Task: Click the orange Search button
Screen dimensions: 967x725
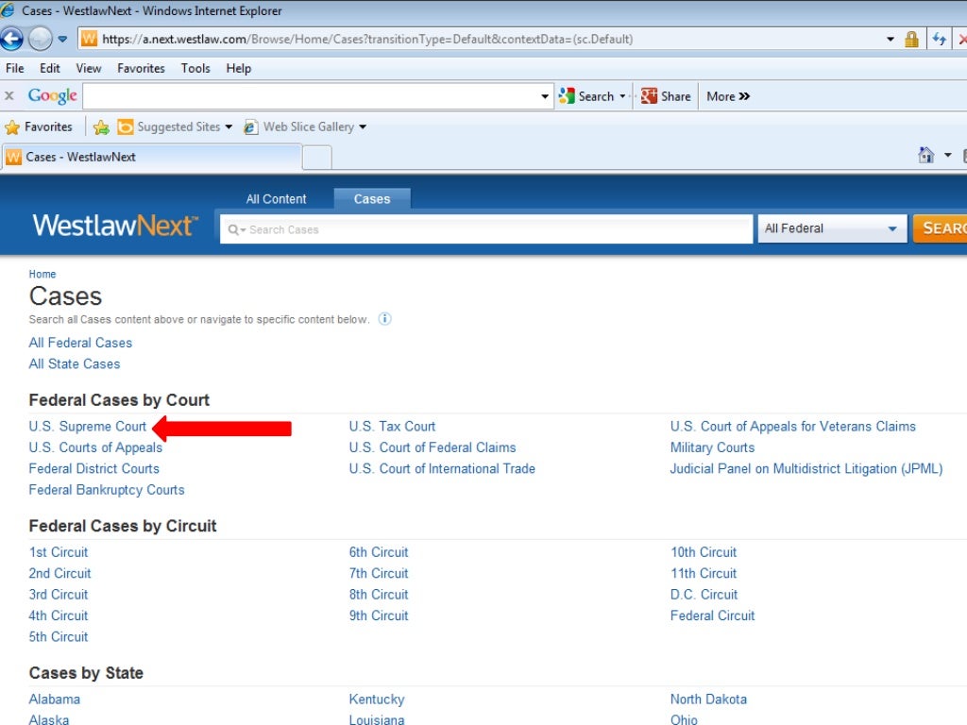Action: click(x=940, y=228)
